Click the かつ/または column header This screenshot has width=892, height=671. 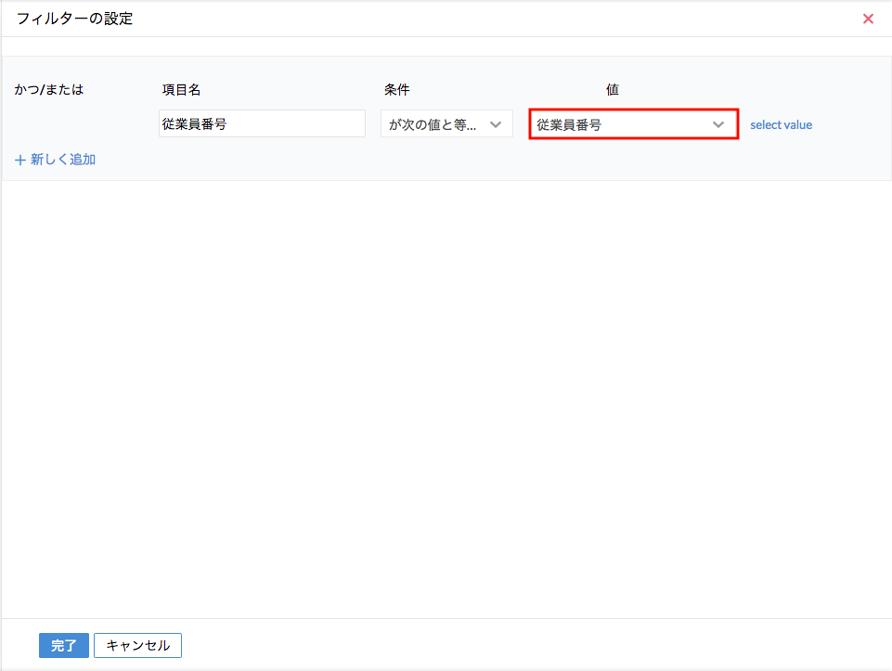click(x=49, y=90)
